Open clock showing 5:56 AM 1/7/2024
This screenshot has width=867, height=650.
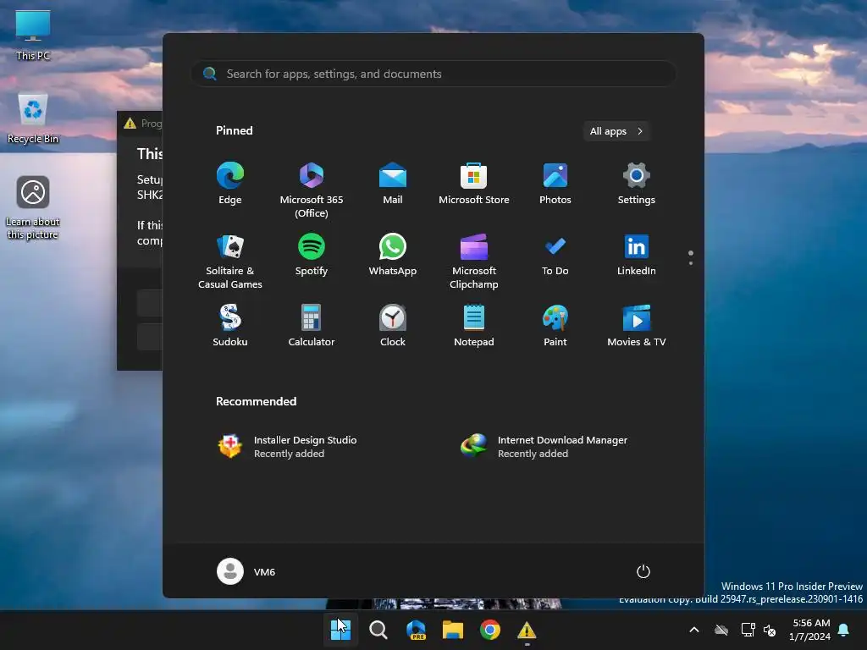810,630
